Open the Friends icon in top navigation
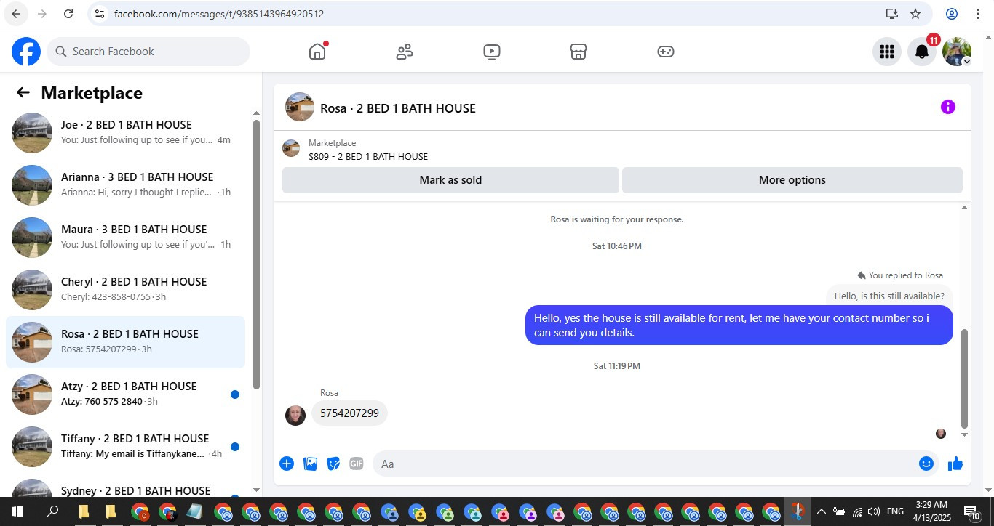The image size is (994, 526). [x=405, y=52]
